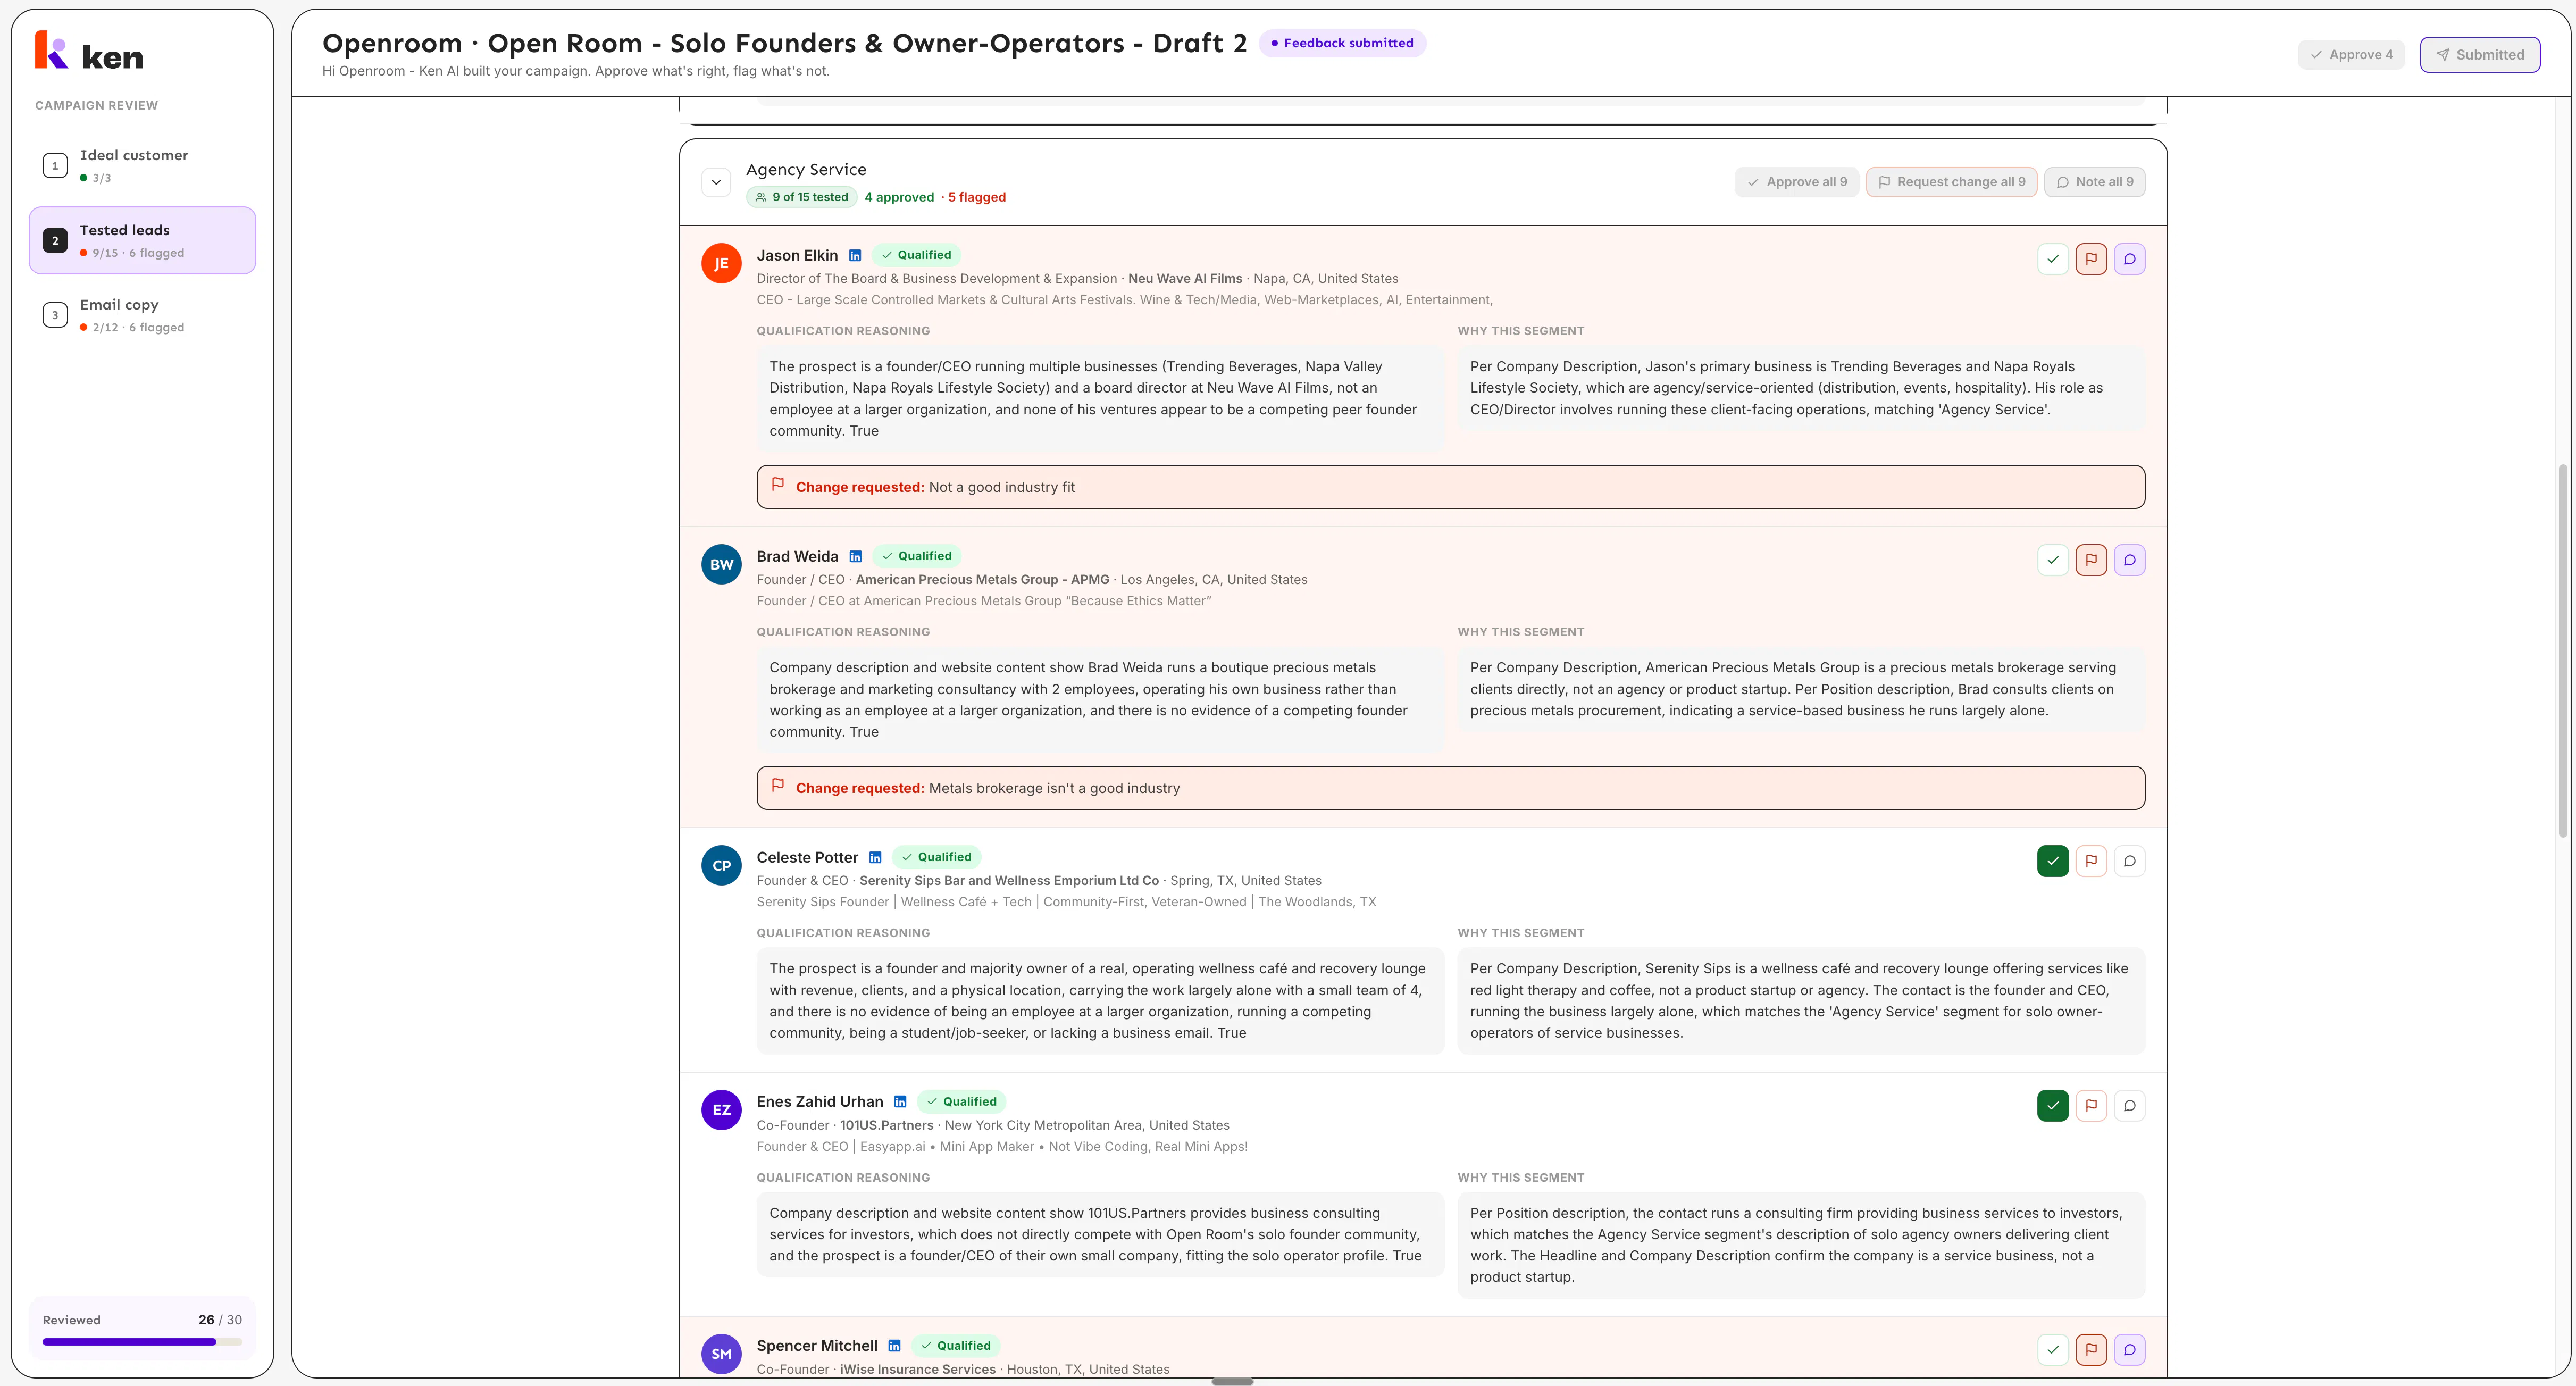Click the Reviewed progress bar
The image size is (2576, 1386).
tap(142, 1342)
